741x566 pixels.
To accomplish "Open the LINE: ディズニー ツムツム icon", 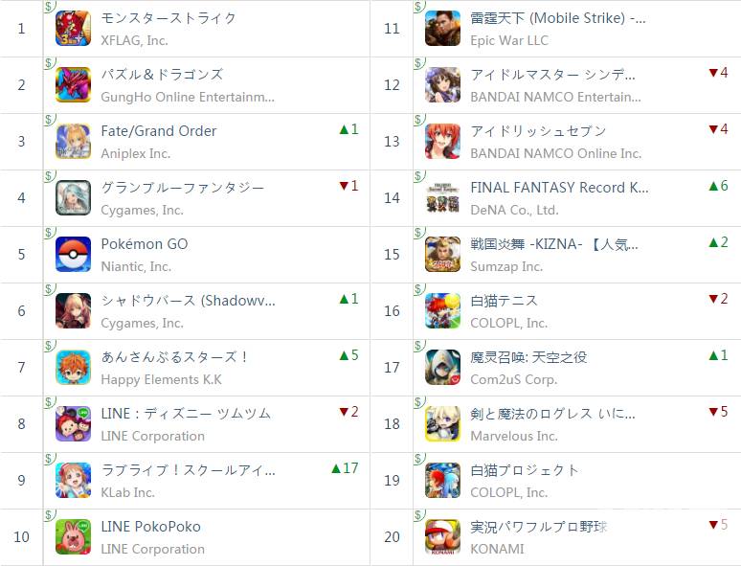I will point(74,424).
